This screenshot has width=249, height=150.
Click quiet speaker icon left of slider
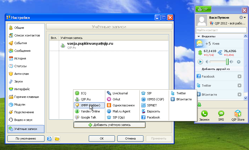(207, 62)
